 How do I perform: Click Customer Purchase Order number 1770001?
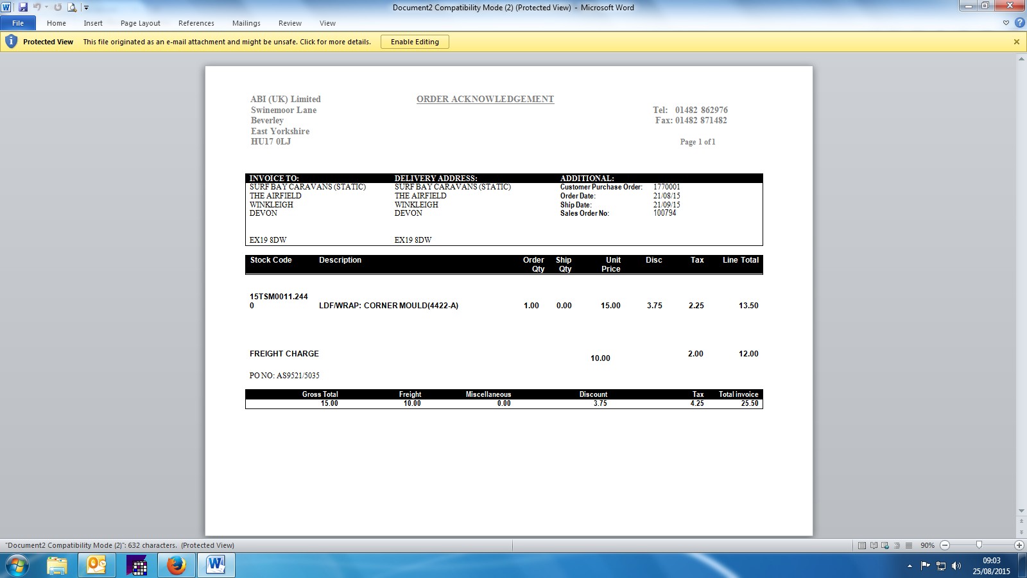click(667, 187)
